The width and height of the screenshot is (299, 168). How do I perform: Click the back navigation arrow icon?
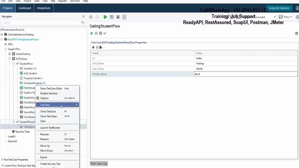click(91, 17)
